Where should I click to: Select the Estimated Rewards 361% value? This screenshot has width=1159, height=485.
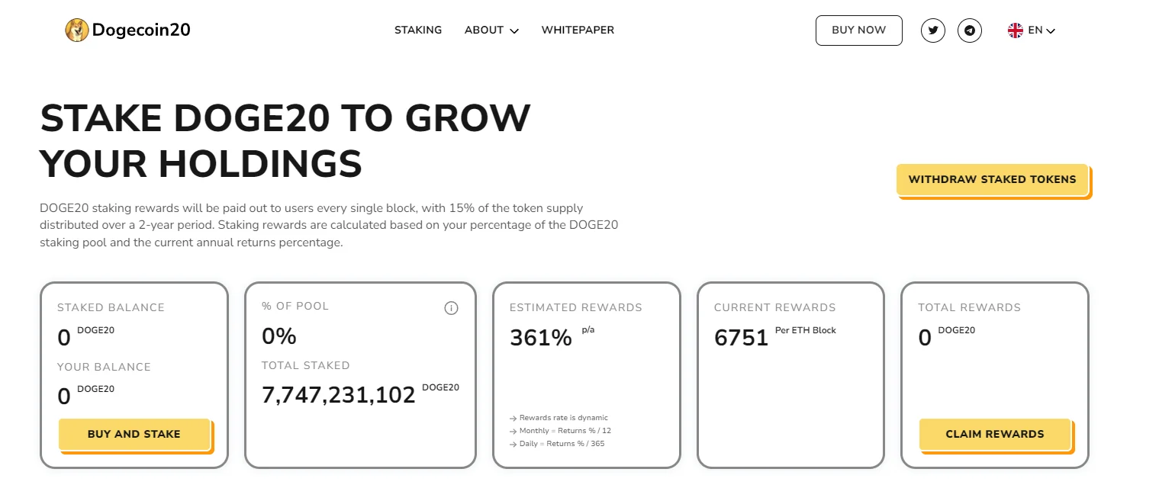(541, 337)
